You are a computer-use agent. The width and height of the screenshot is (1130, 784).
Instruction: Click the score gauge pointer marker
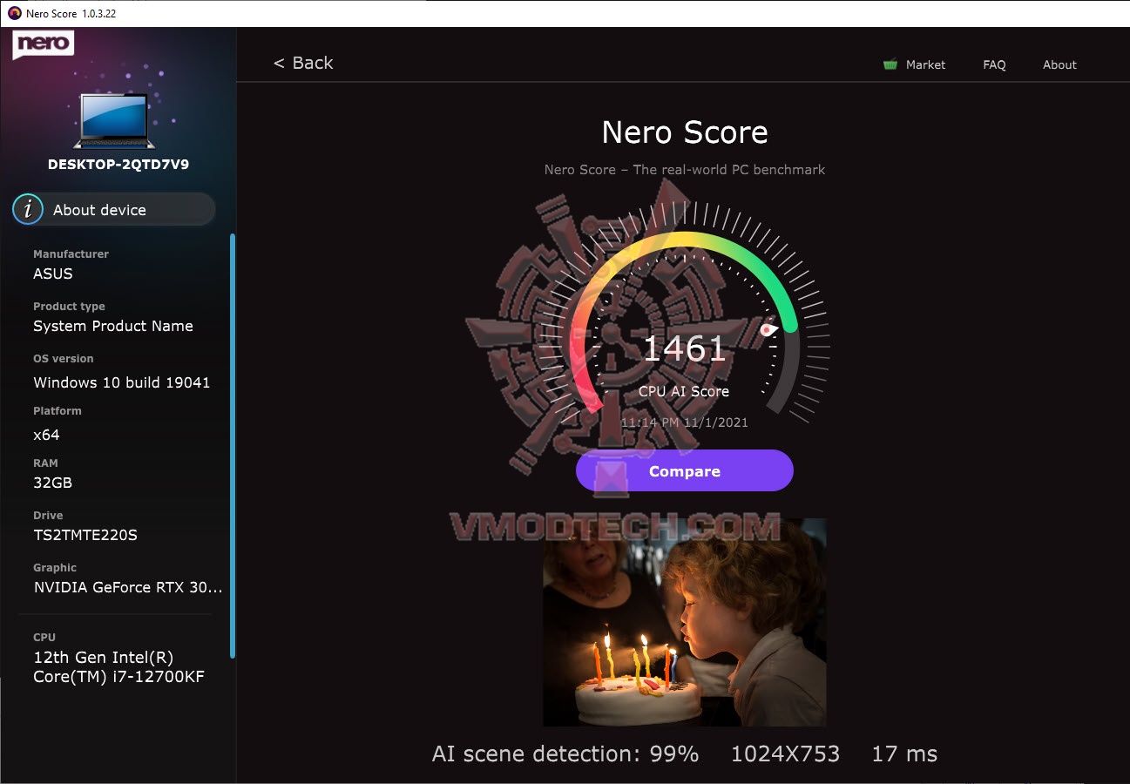click(768, 330)
